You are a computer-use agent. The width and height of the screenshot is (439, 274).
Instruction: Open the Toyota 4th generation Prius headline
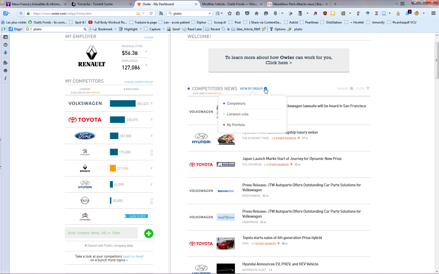[x=282, y=238]
